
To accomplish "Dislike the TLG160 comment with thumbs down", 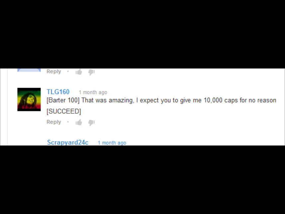I will click(x=91, y=123).
